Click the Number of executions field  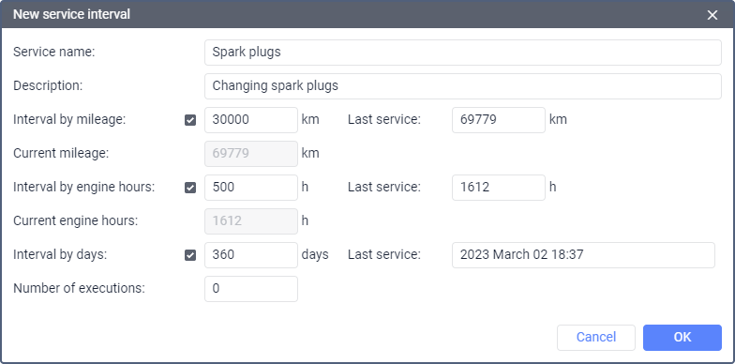click(x=251, y=289)
